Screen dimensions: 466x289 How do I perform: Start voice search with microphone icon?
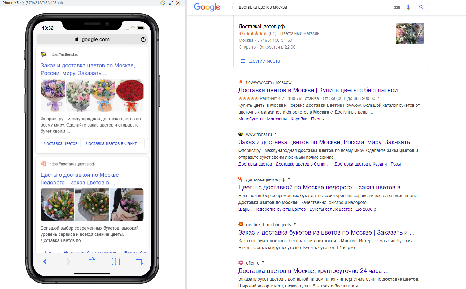(x=408, y=7)
